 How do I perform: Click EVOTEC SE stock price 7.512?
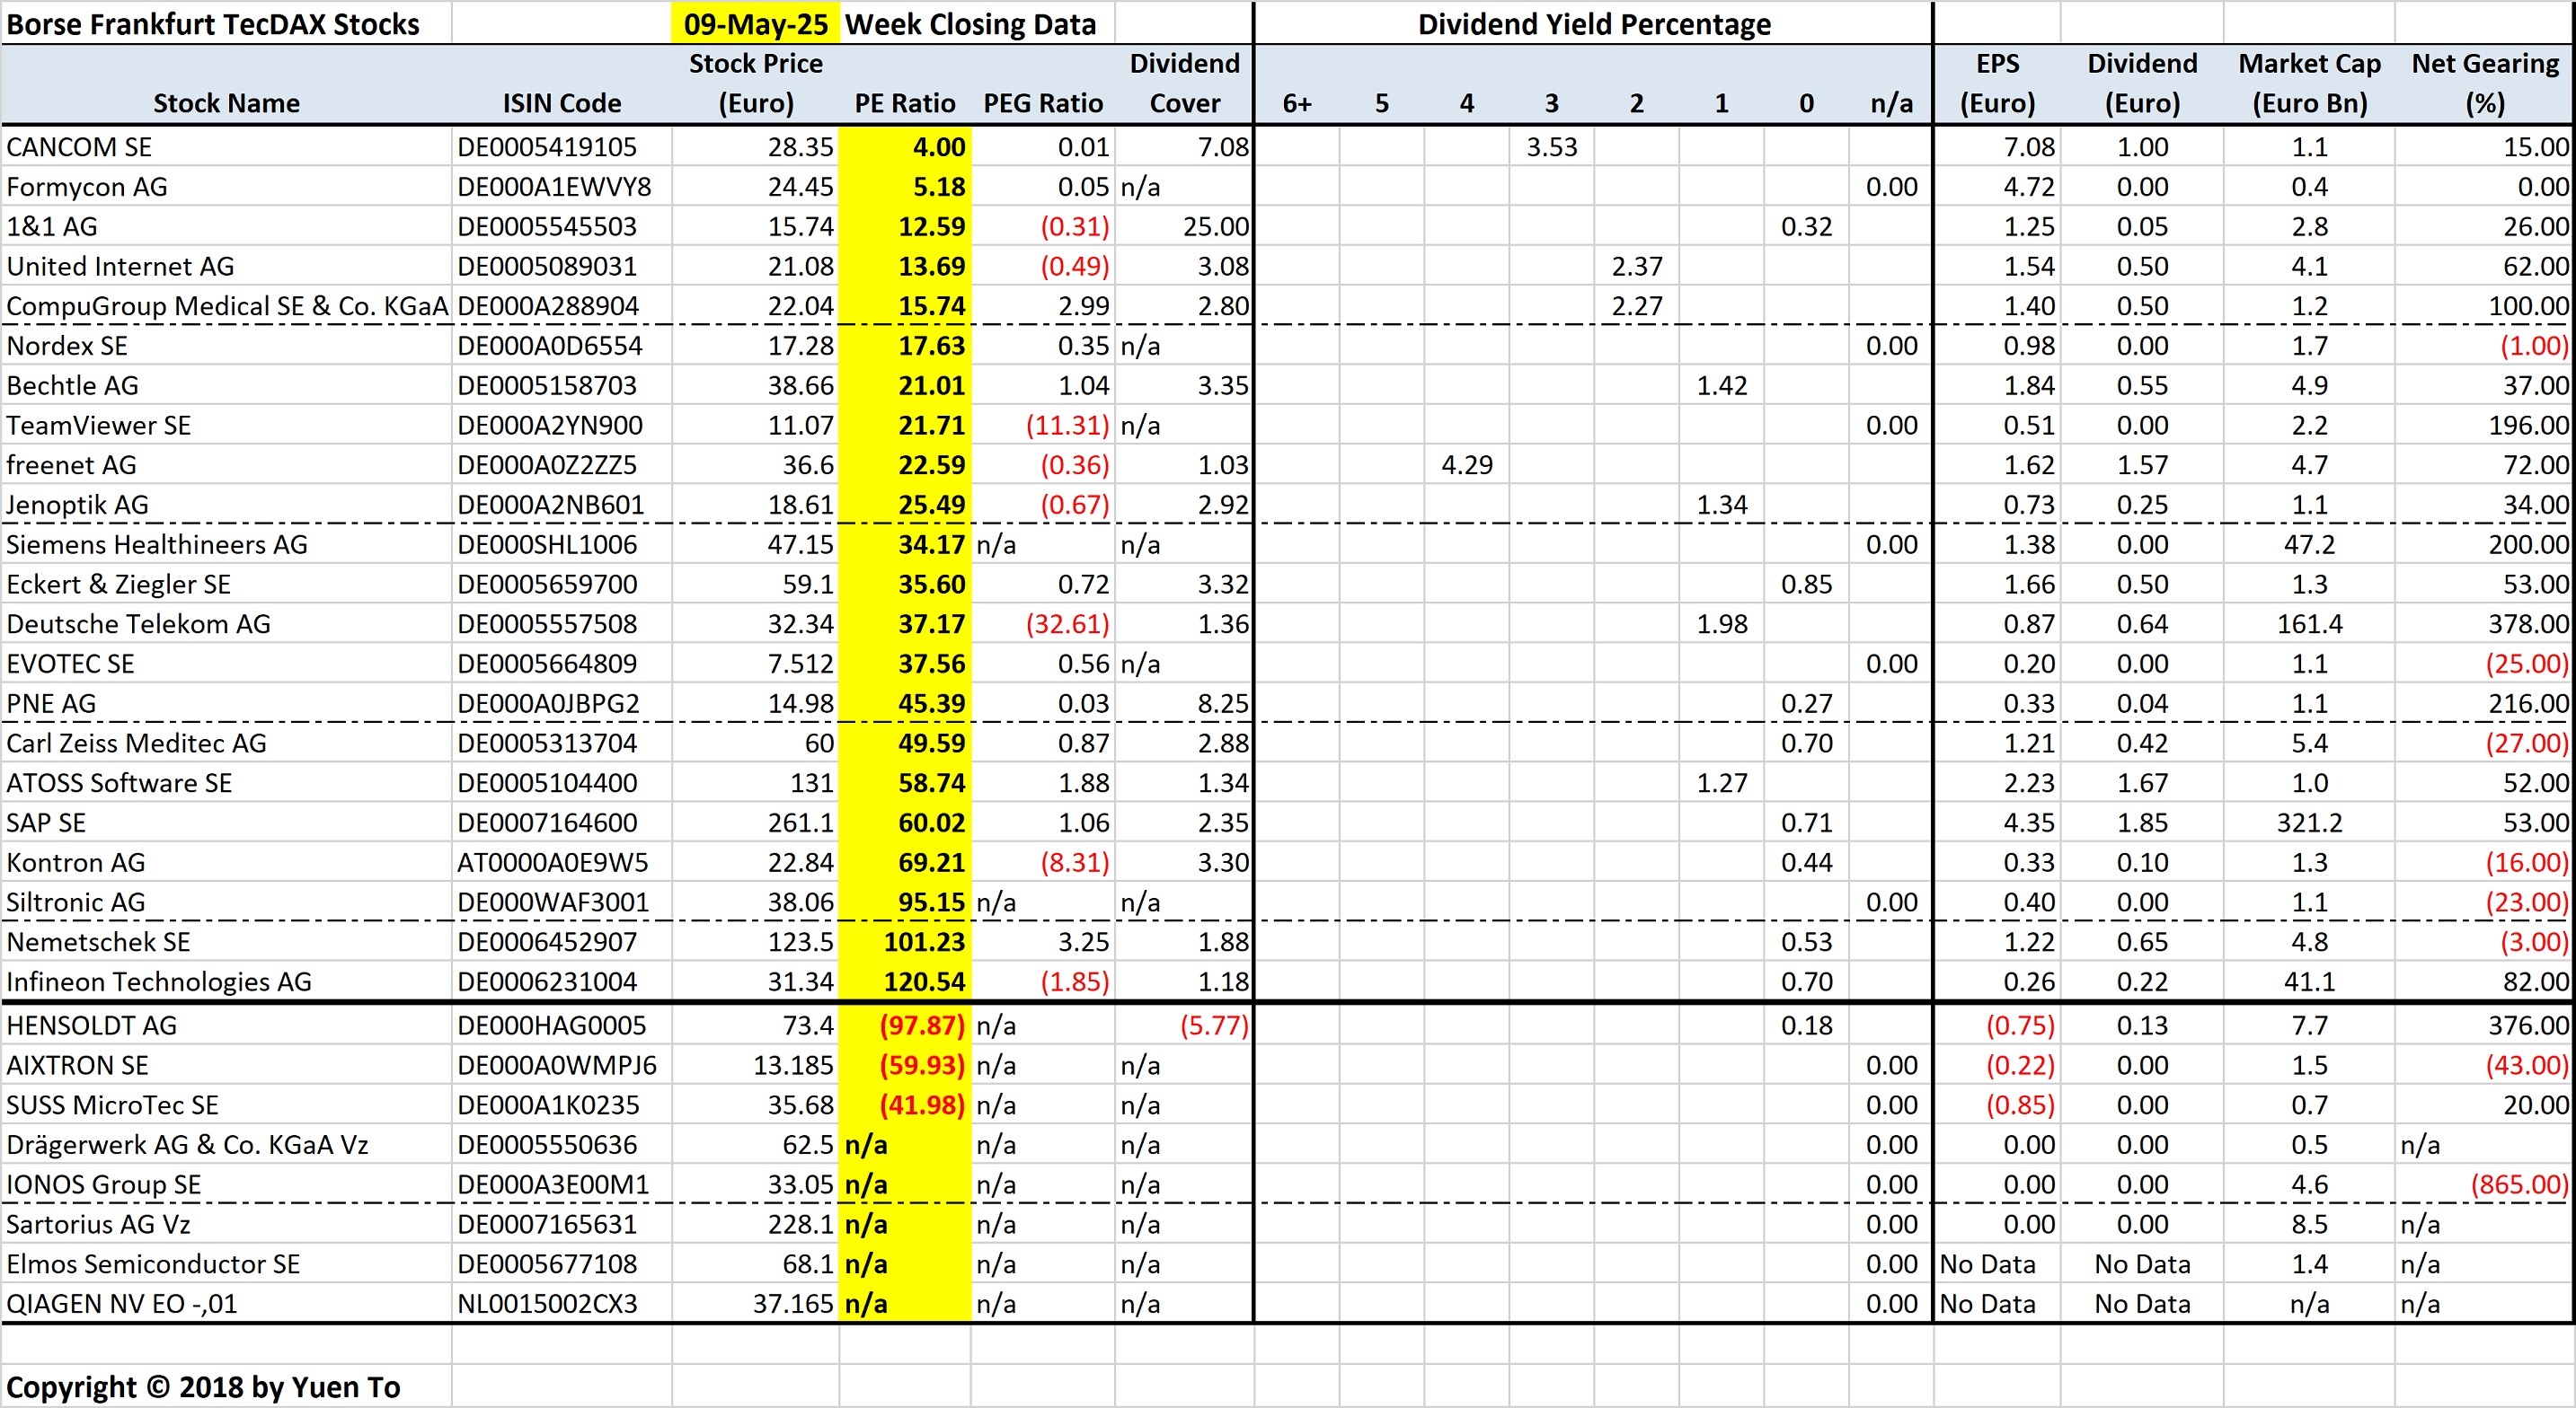[x=755, y=664]
